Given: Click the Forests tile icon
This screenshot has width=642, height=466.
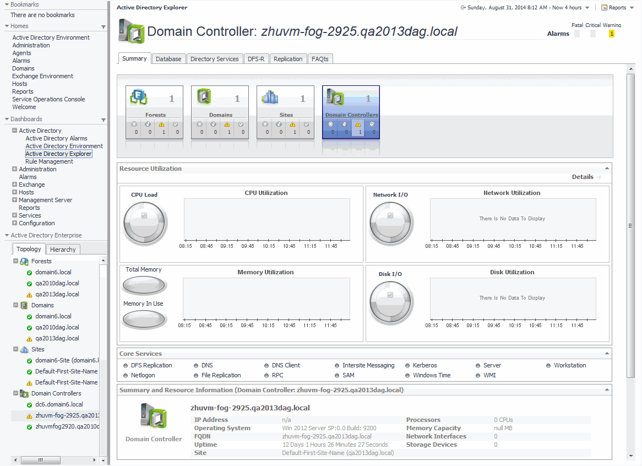Looking at the screenshot, I should [x=139, y=98].
